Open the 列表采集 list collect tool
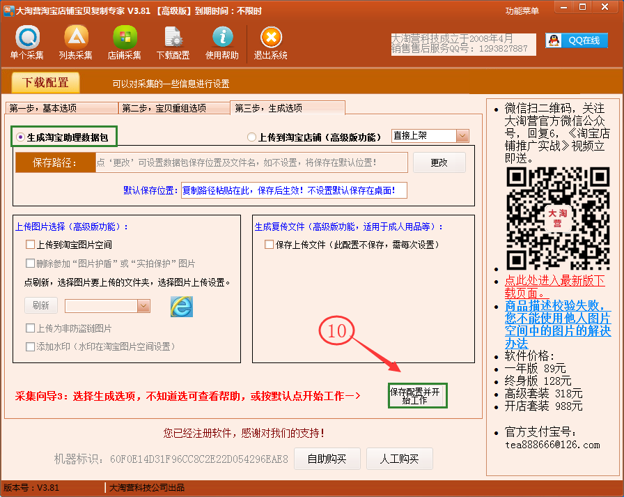This screenshot has width=624, height=497. (x=76, y=43)
